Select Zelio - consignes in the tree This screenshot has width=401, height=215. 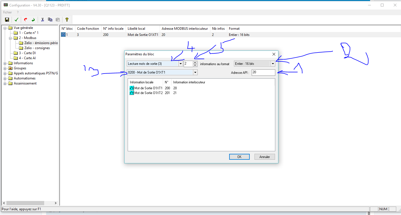click(37, 48)
